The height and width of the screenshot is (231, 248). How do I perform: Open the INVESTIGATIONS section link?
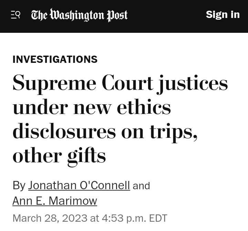55,59
